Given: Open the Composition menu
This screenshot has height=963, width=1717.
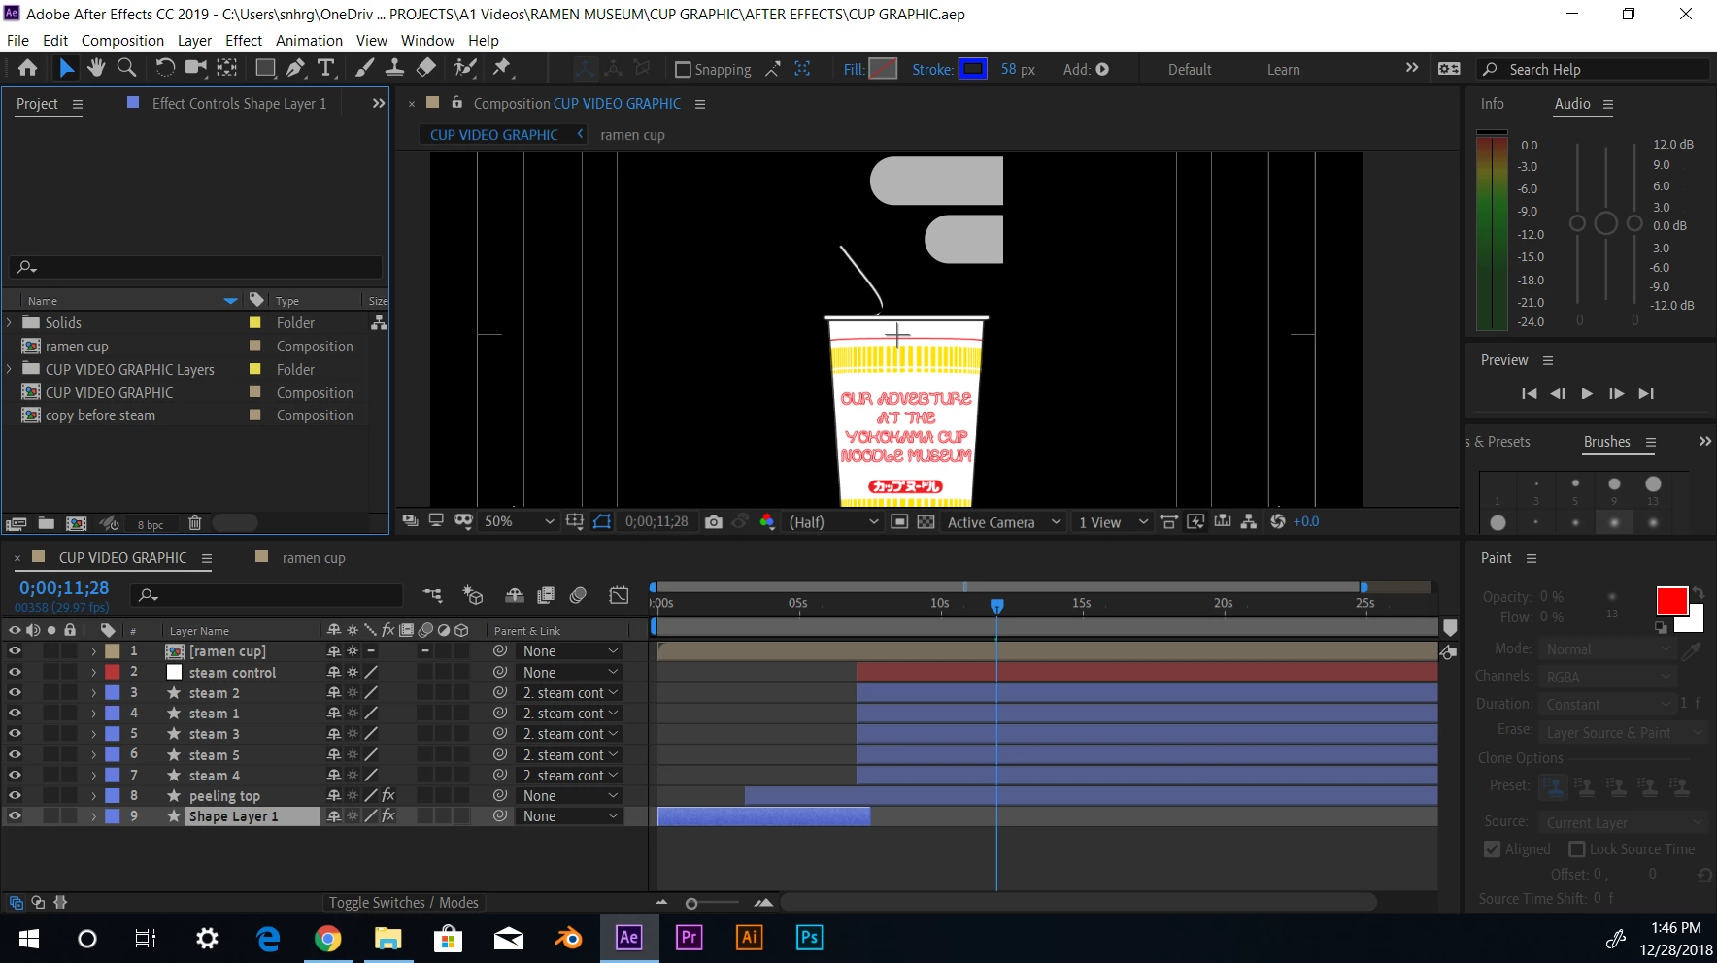Looking at the screenshot, I should tap(122, 41).
